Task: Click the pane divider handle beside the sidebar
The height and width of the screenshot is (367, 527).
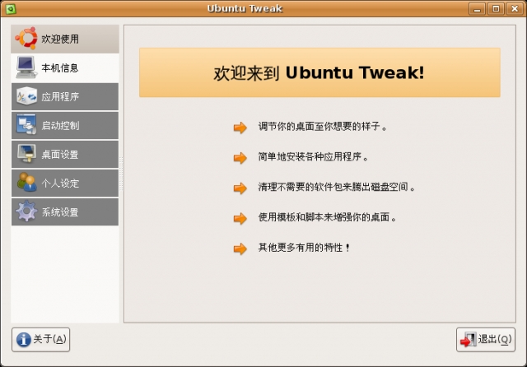Action: click(121, 174)
